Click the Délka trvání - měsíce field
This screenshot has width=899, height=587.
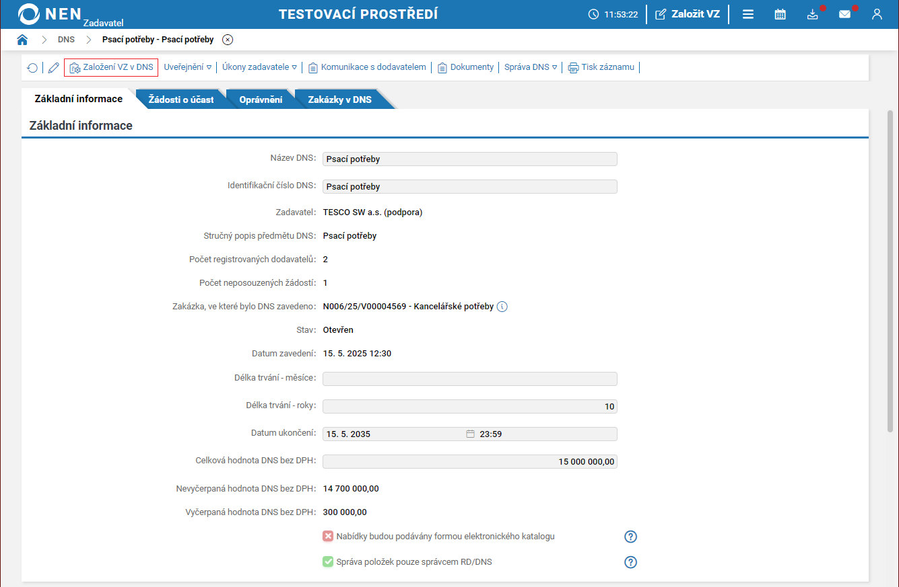pos(469,379)
